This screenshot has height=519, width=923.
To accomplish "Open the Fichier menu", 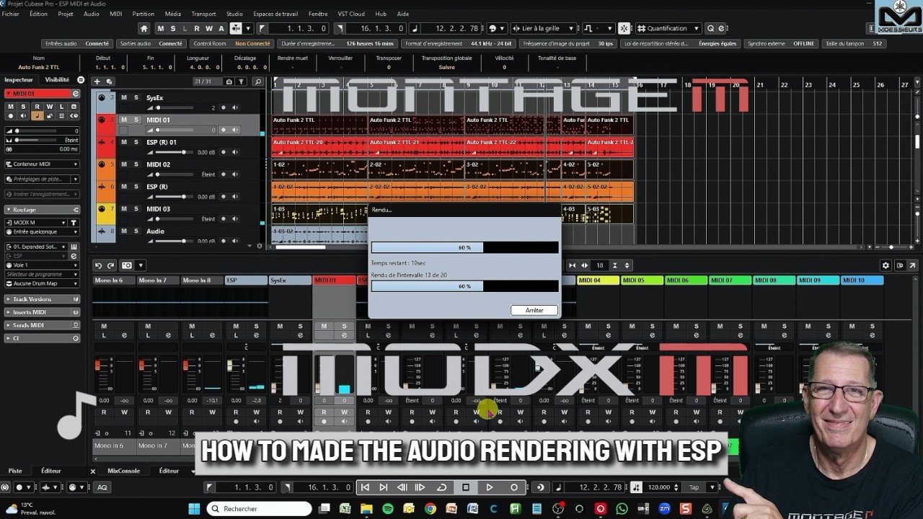I will coord(11,14).
